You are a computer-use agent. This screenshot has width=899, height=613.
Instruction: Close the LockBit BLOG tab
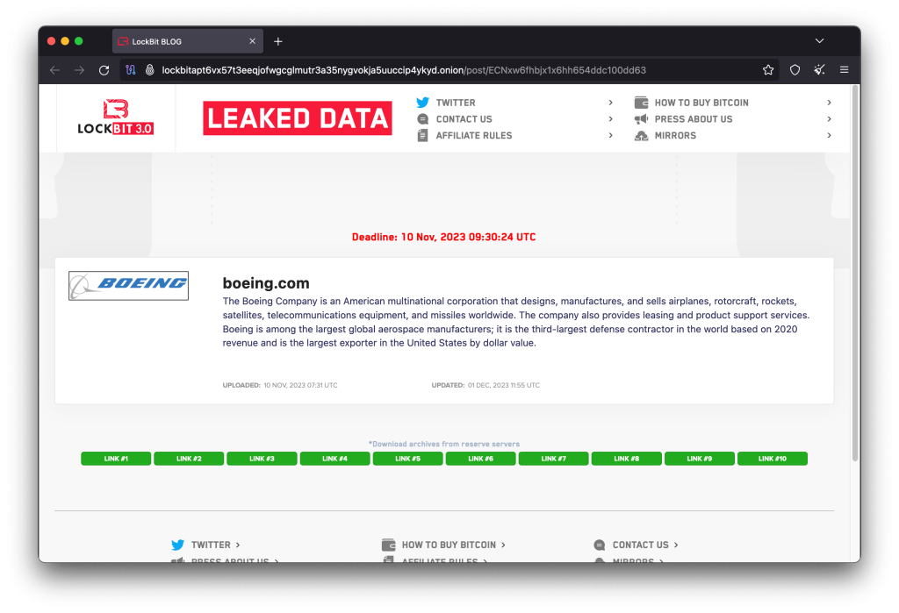(252, 41)
